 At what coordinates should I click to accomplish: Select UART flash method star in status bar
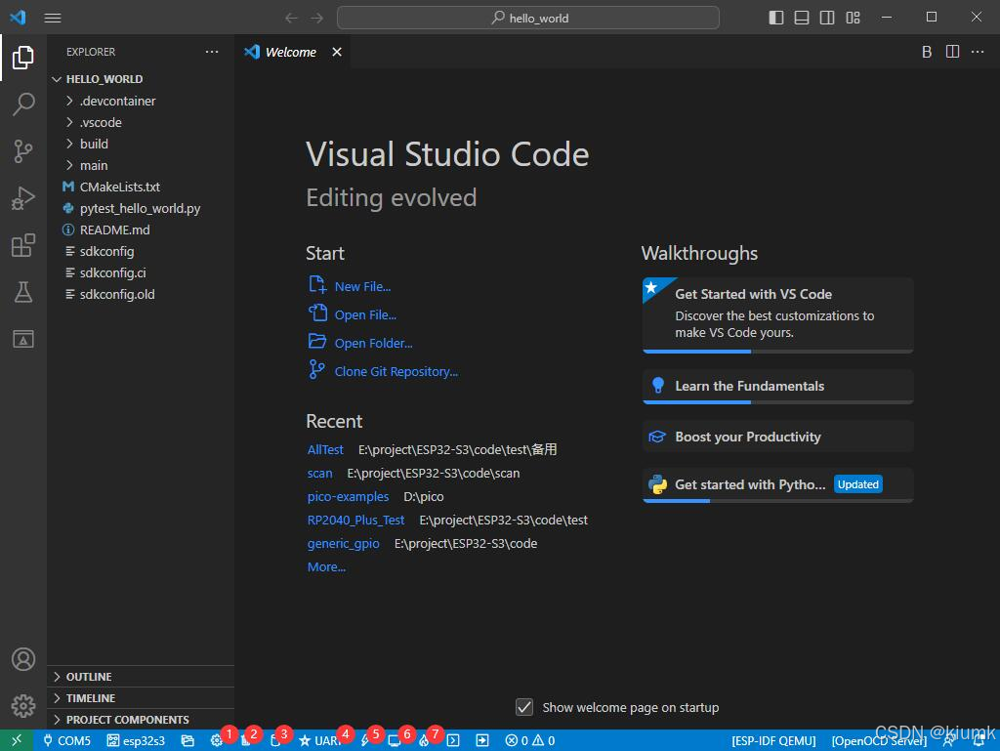point(319,741)
